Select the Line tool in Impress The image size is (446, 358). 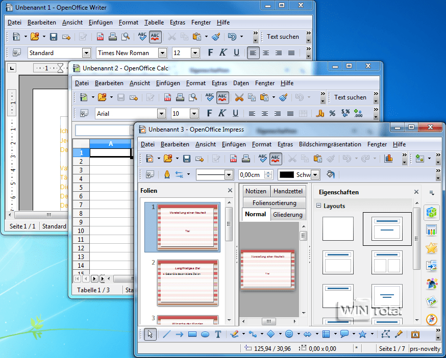pyautogui.click(x=166, y=334)
